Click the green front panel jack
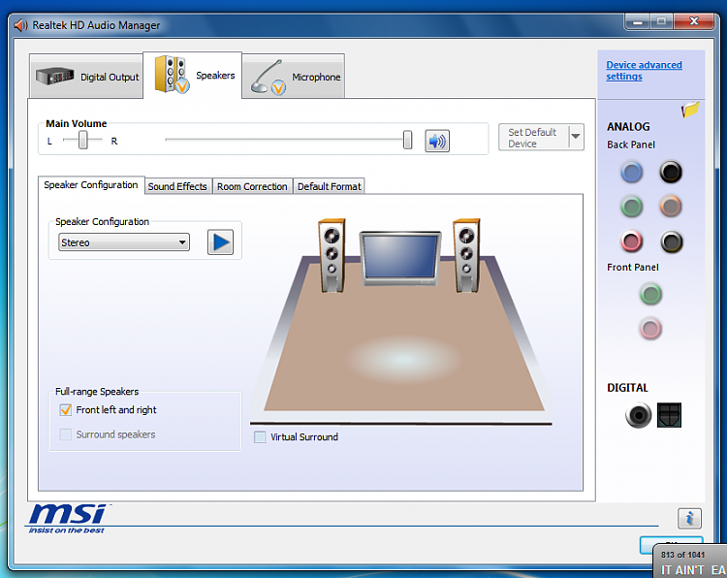This screenshot has height=578, width=727. 650,294
